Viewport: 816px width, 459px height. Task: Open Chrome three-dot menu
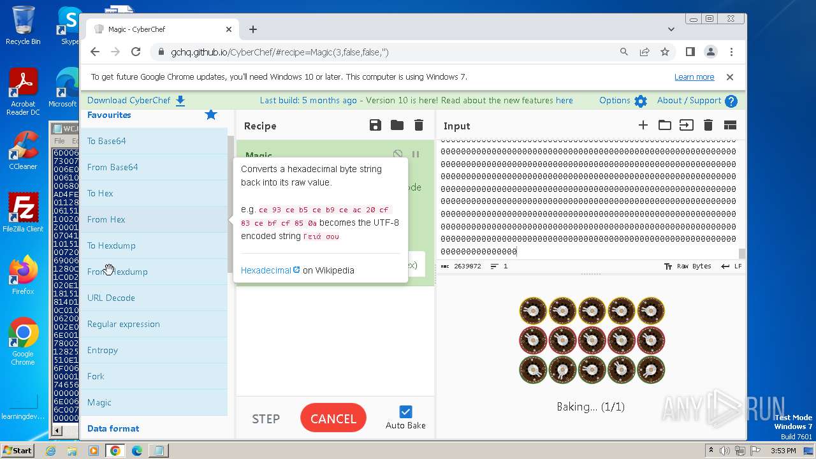[x=731, y=52]
